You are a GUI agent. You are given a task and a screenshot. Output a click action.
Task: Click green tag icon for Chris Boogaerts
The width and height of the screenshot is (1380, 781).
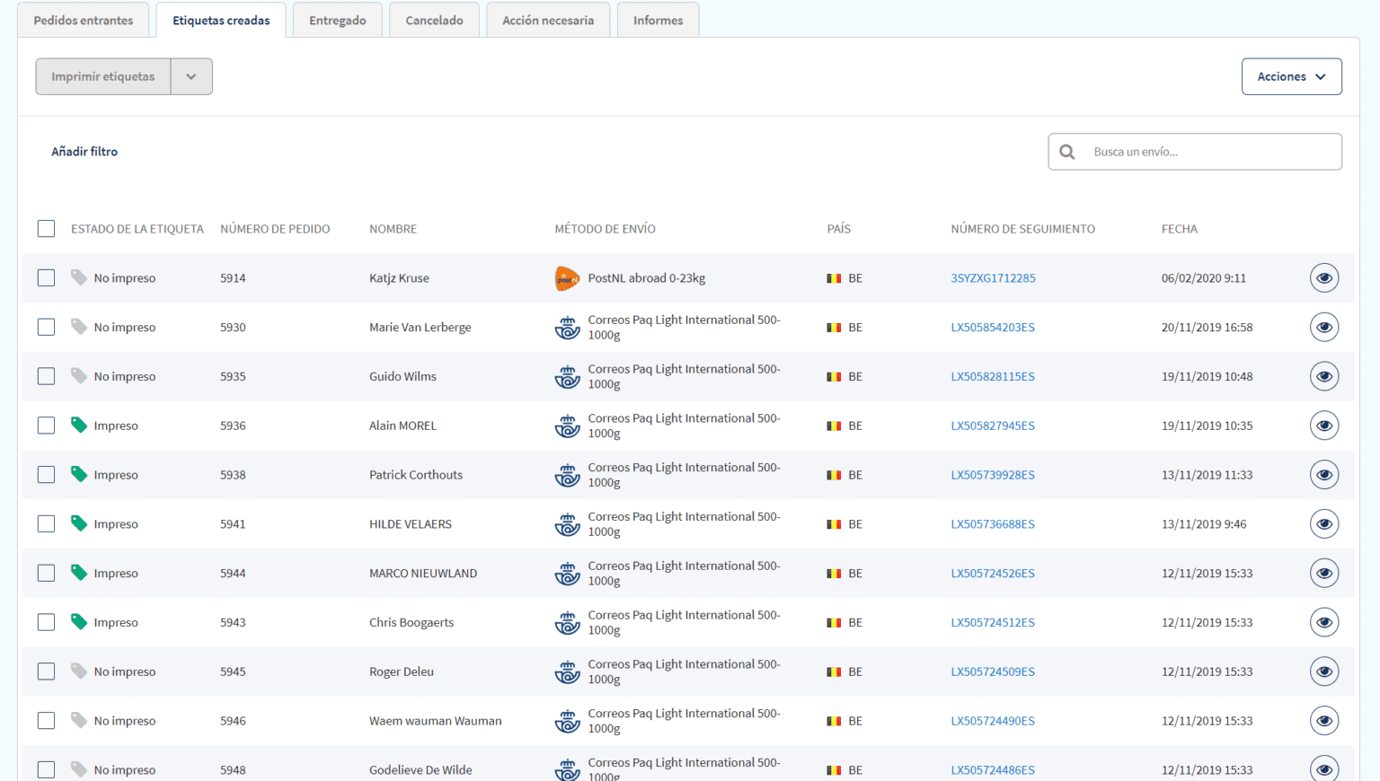(79, 622)
